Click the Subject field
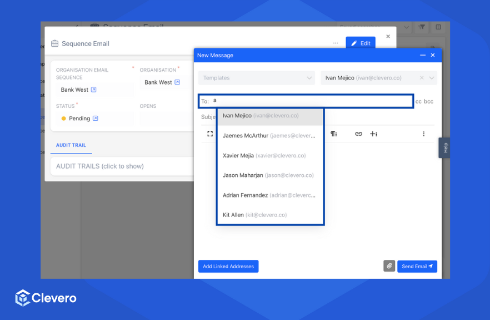 [208, 117]
